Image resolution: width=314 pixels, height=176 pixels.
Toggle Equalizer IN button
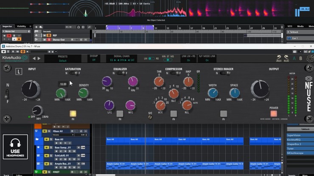[x=120, y=114]
